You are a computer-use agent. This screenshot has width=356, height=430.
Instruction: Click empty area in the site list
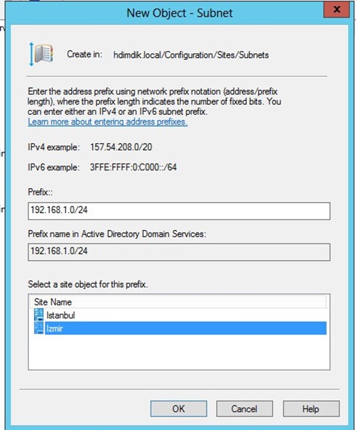pyautogui.click(x=179, y=352)
